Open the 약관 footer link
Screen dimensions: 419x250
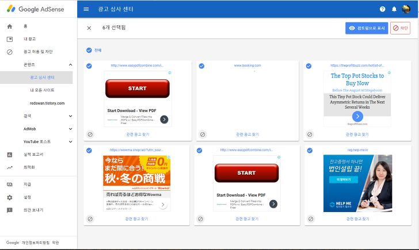pos(56,243)
